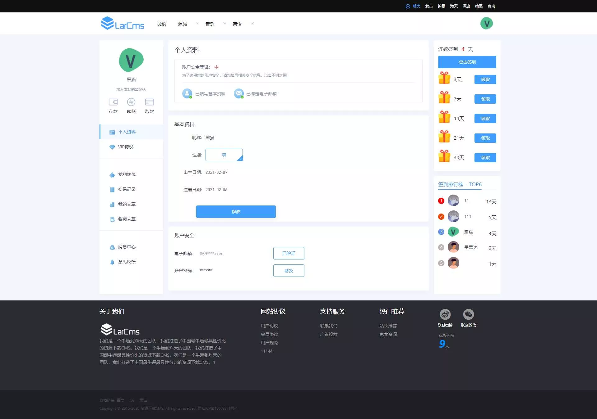
Task: Click the 14天 gift box icon
Action: [444, 117]
